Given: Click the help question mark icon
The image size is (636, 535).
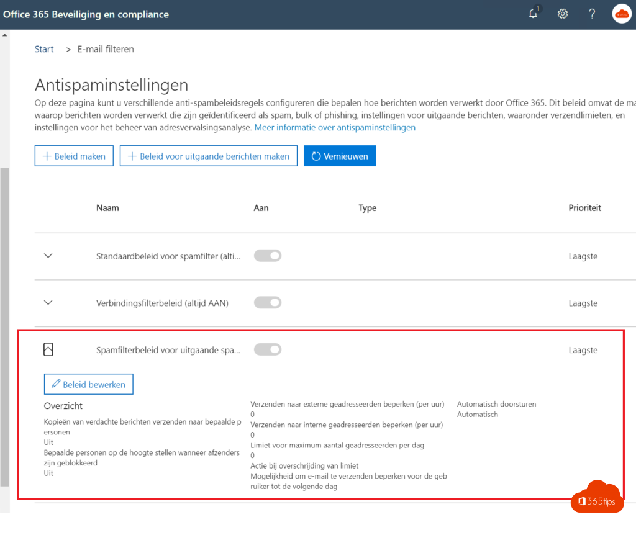Looking at the screenshot, I should (x=592, y=14).
